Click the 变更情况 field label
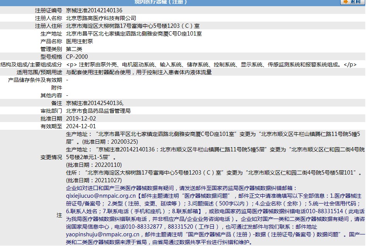This screenshot has width=366, height=246. [x=51, y=157]
